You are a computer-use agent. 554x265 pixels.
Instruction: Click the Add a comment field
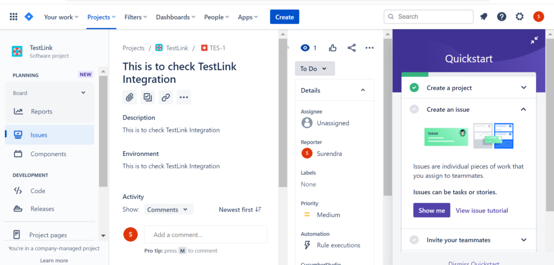[x=206, y=235]
